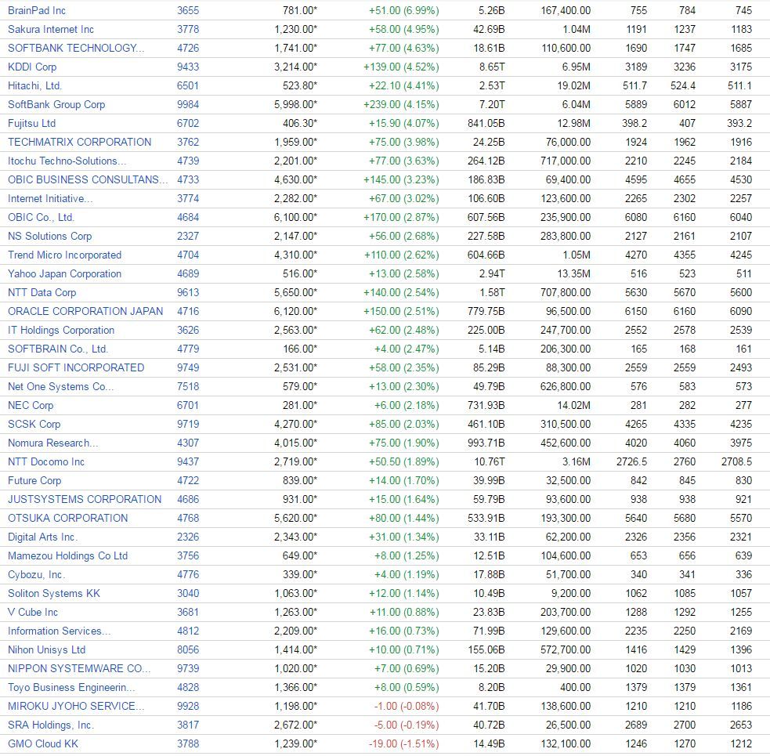Open Mamezou Holdings Co Ltd link
The width and height of the screenshot is (770, 756).
click(x=68, y=556)
